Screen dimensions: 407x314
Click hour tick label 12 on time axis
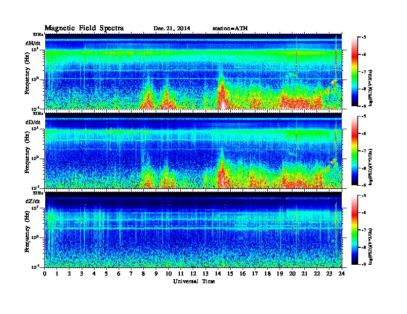(193, 273)
